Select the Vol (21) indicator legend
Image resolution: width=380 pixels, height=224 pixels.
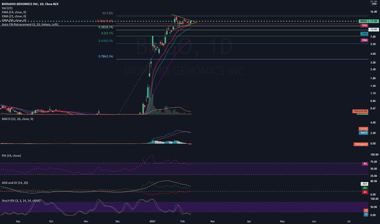pyautogui.click(x=7, y=8)
